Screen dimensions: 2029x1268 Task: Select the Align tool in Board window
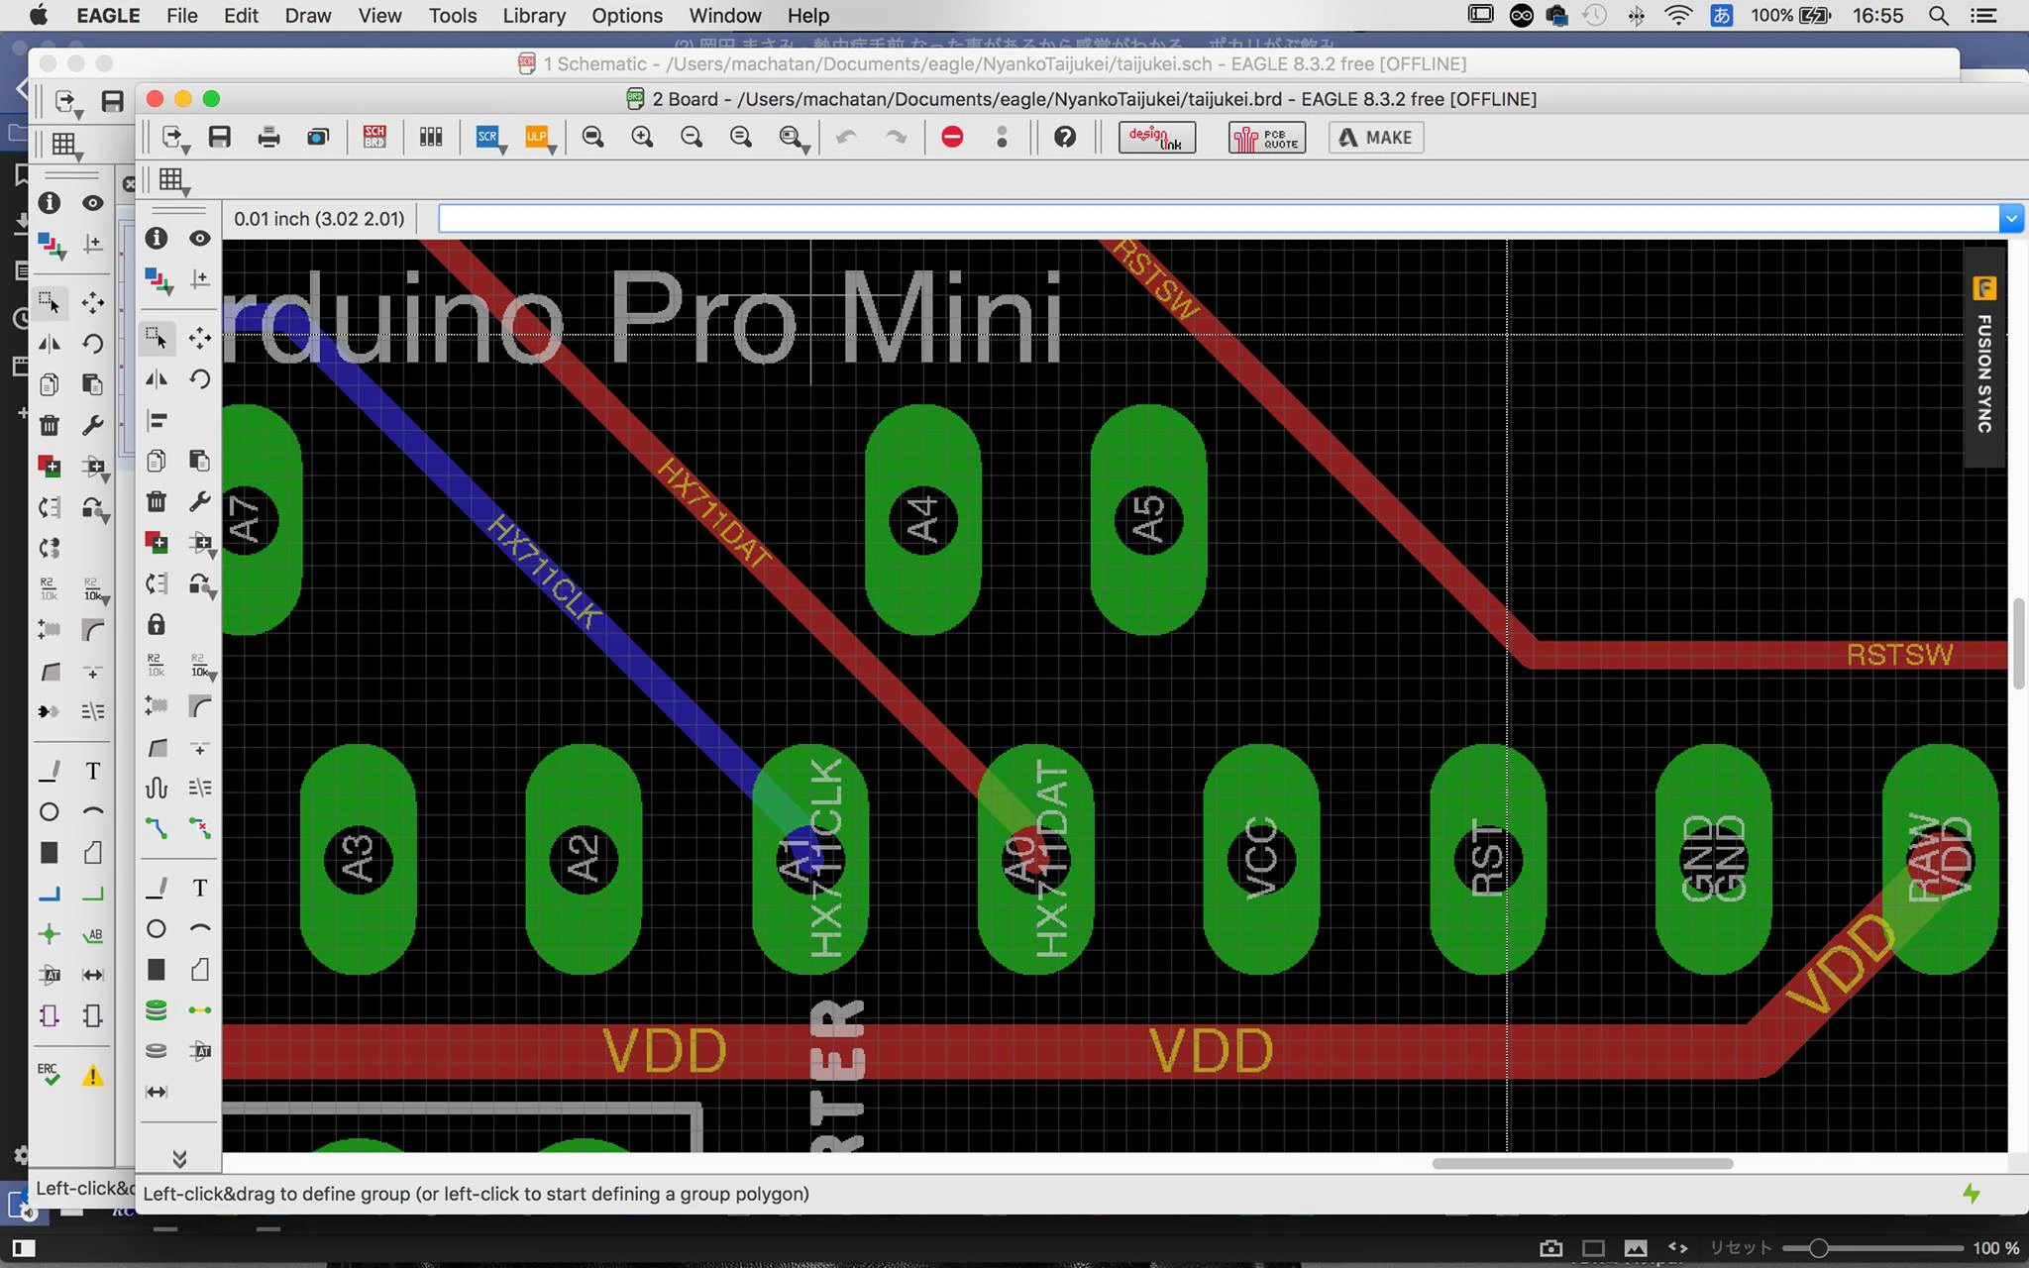pyautogui.click(x=157, y=421)
